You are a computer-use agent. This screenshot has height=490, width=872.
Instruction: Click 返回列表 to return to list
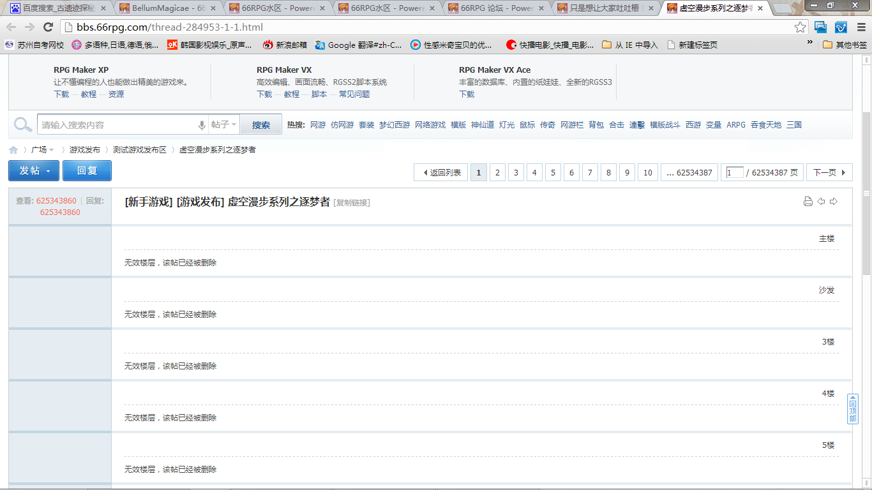440,172
